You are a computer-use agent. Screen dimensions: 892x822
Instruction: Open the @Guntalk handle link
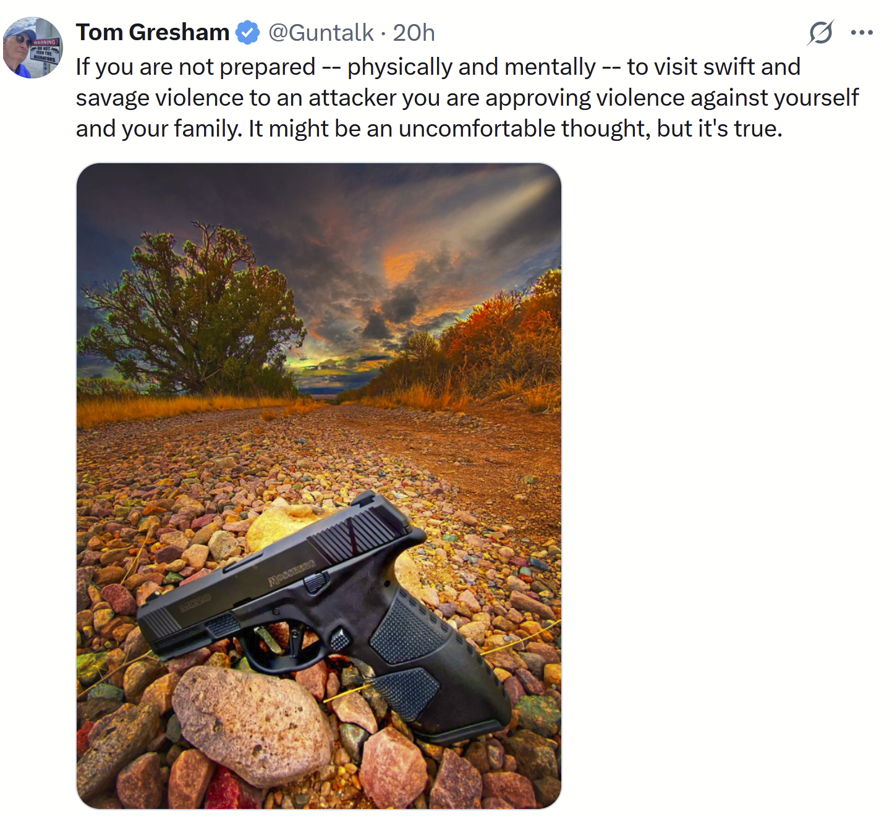tap(321, 33)
